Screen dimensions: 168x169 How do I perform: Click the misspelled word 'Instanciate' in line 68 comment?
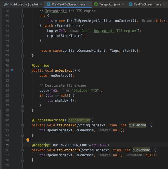click(x=56, y=11)
